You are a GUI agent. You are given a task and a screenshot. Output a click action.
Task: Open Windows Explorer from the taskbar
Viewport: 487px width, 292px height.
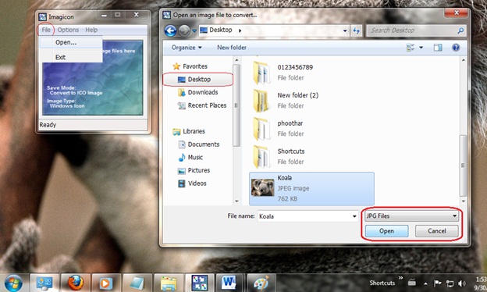(169, 283)
